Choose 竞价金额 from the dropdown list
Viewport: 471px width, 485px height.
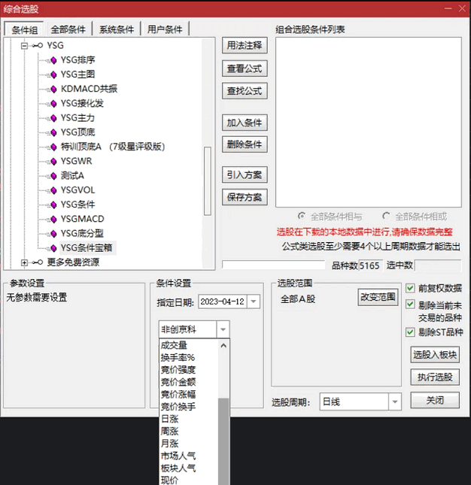pyautogui.click(x=178, y=382)
